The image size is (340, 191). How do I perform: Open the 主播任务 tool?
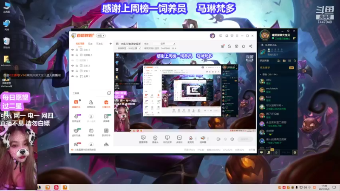click(106, 104)
